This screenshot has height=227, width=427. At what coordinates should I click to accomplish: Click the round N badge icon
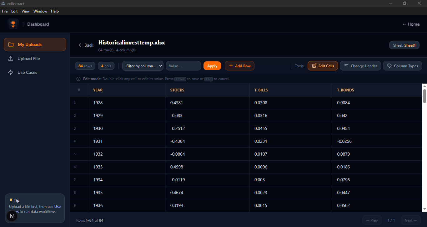(x=12, y=216)
